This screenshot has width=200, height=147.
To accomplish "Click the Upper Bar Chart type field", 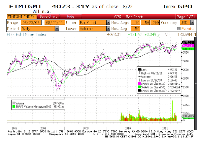I will pos(93,23).
